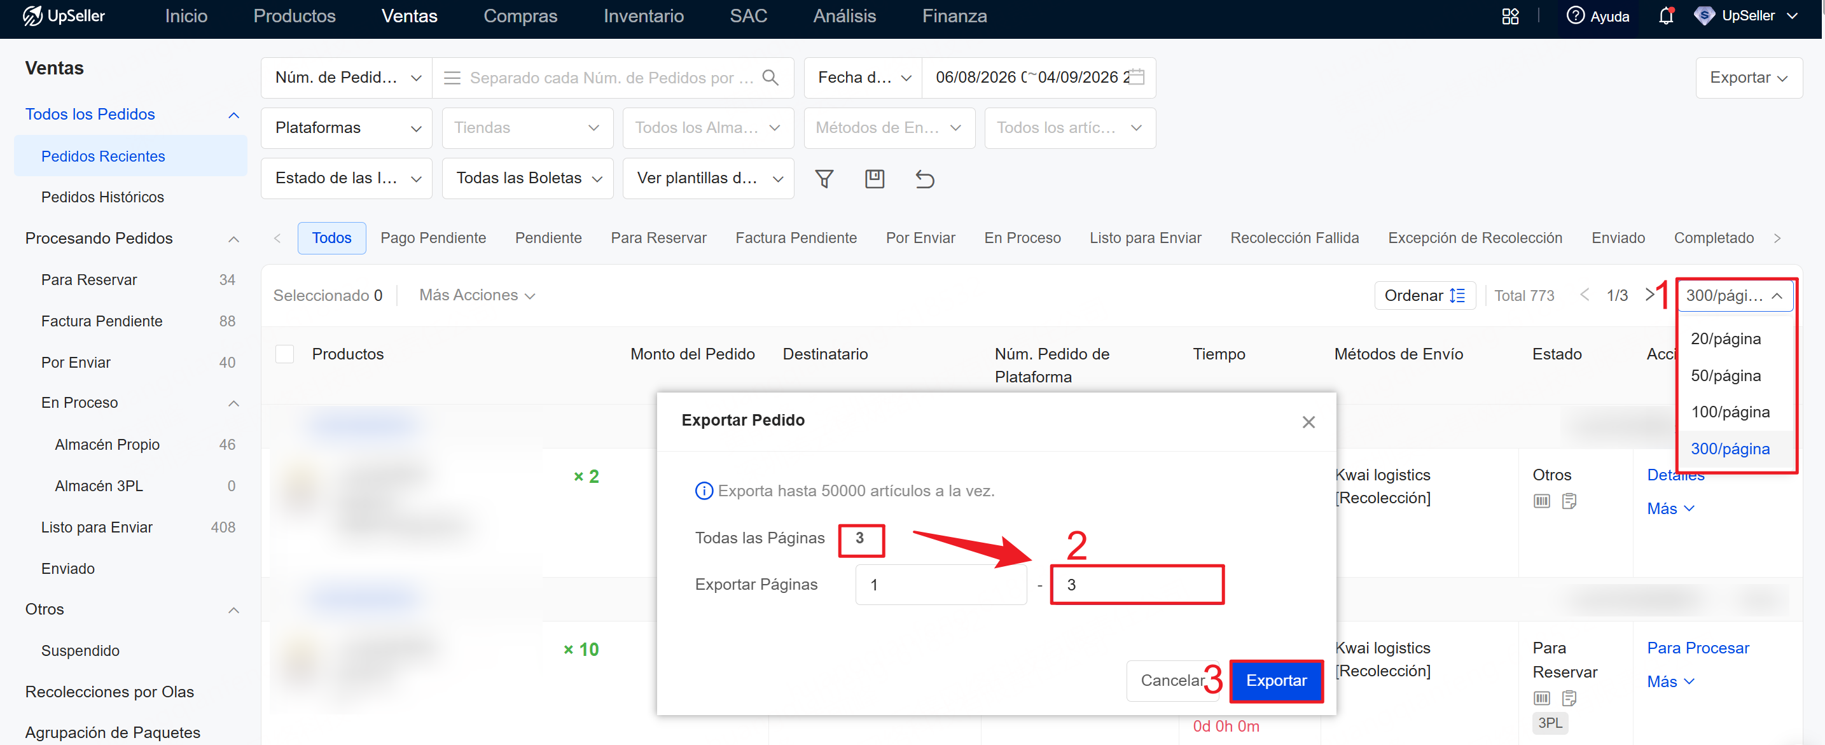Screen dimensions: 1825x745
Task: Open the top-right Exportar dropdown
Action: tap(1749, 77)
